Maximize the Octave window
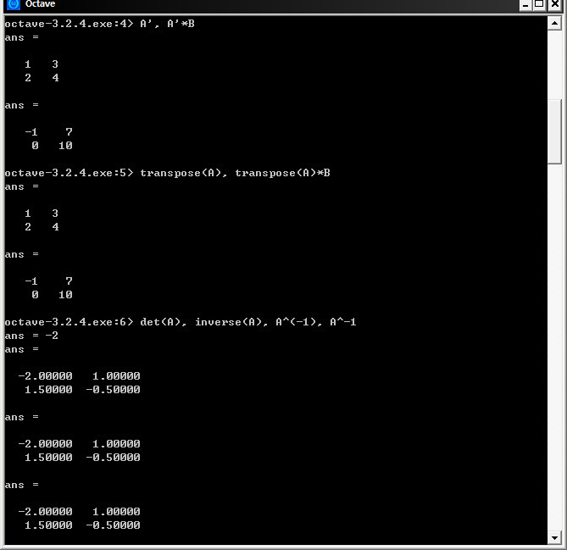Screen dimensions: 567x550 (539, 5)
